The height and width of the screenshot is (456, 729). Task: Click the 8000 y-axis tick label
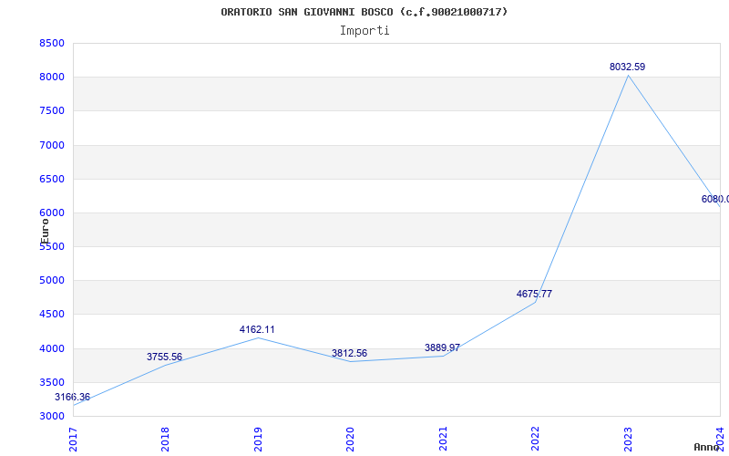pyautogui.click(x=52, y=78)
